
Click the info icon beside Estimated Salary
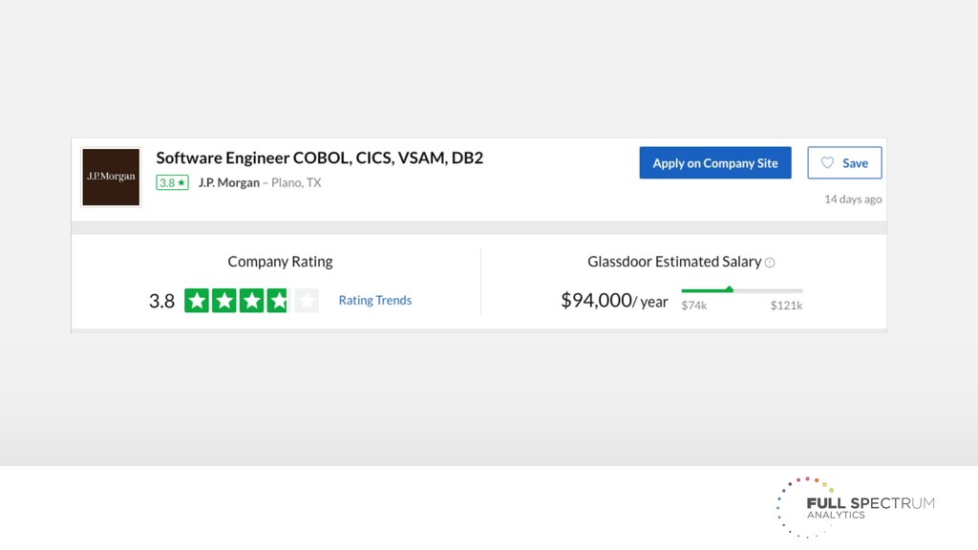[770, 263]
